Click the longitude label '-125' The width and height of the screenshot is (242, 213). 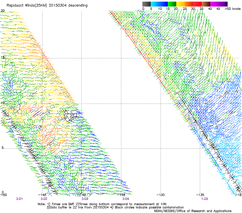(200, 195)
